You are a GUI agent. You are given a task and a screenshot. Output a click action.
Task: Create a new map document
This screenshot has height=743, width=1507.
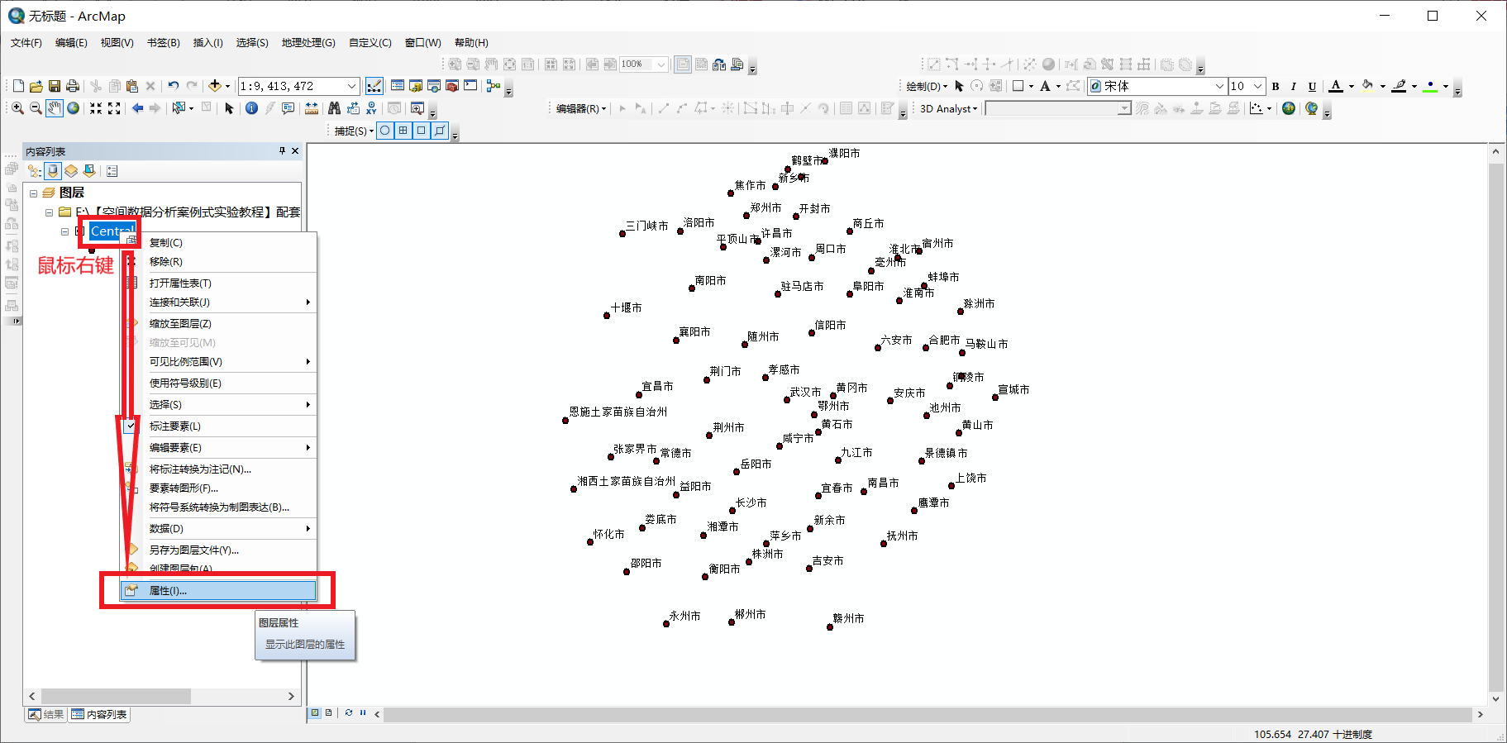click(x=18, y=86)
